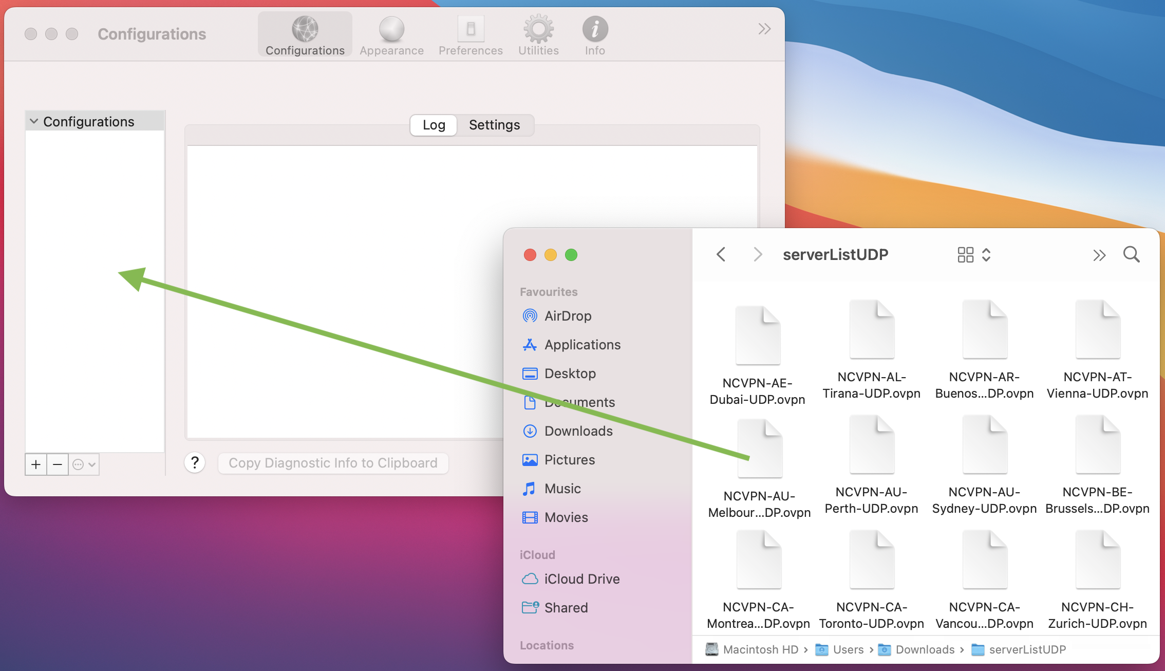1165x671 pixels.
Task: Open the Preferences pane in Tunnelblick
Action: tap(470, 34)
